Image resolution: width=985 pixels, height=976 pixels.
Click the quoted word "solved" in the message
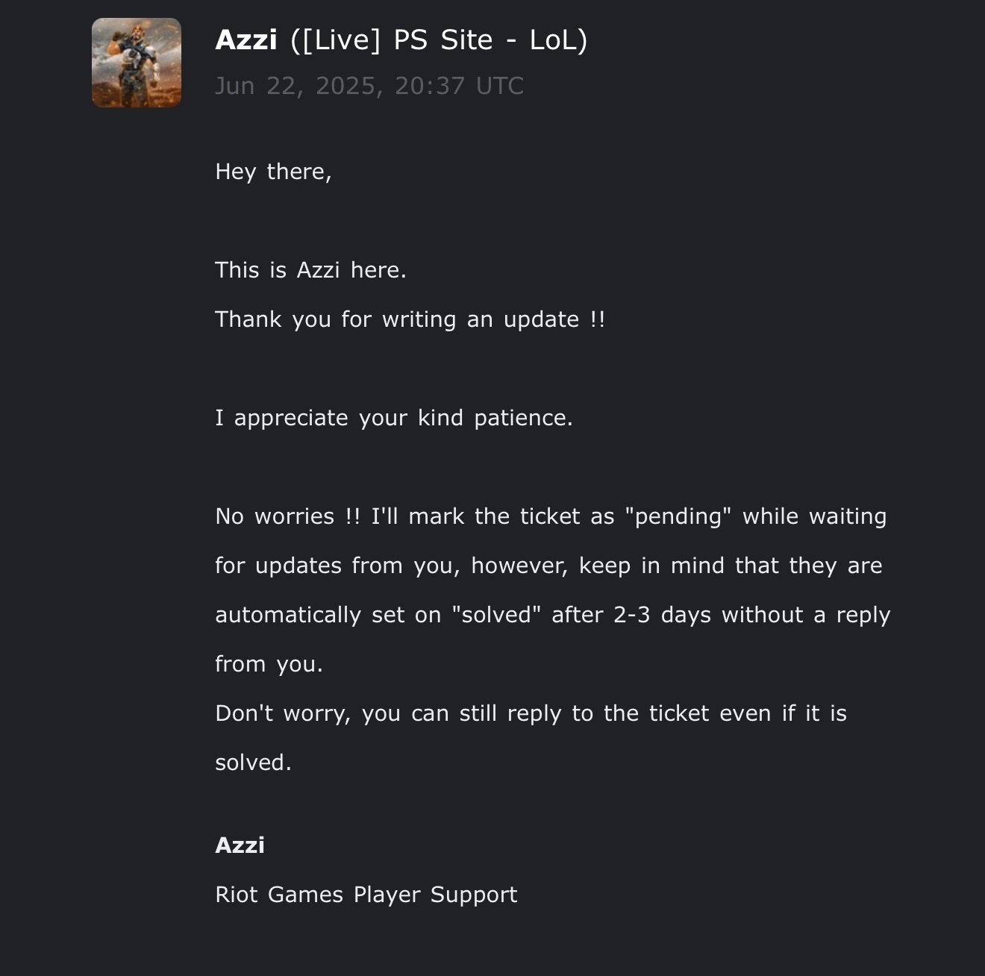496,615
